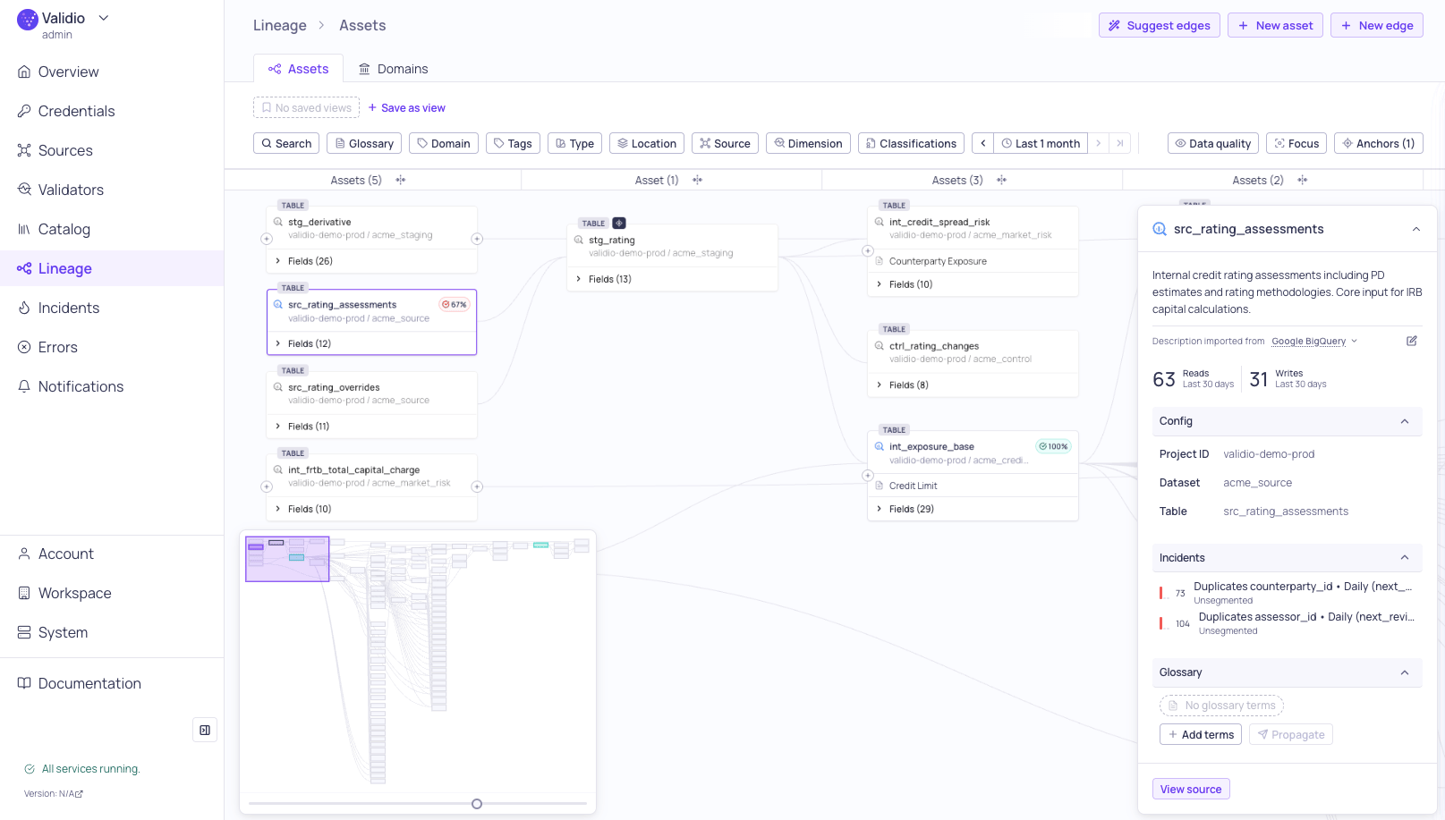Viewport: 1445px width, 820px height.
Task: Add downstream node from stg_derivative plus icon
Action: coord(477,239)
